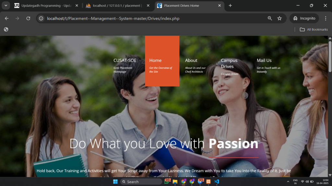Open WhatsApp from the taskbar
The width and height of the screenshot is (332, 186).
click(x=167, y=182)
